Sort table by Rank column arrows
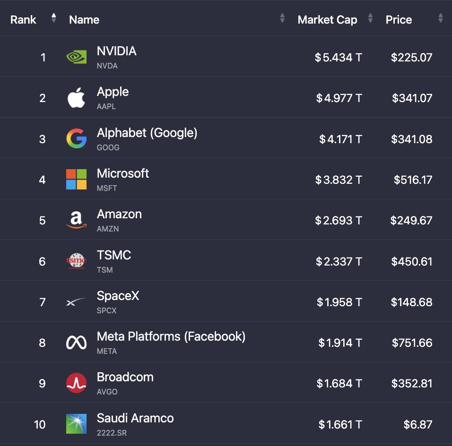The image size is (452, 446). tap(53, 18)
